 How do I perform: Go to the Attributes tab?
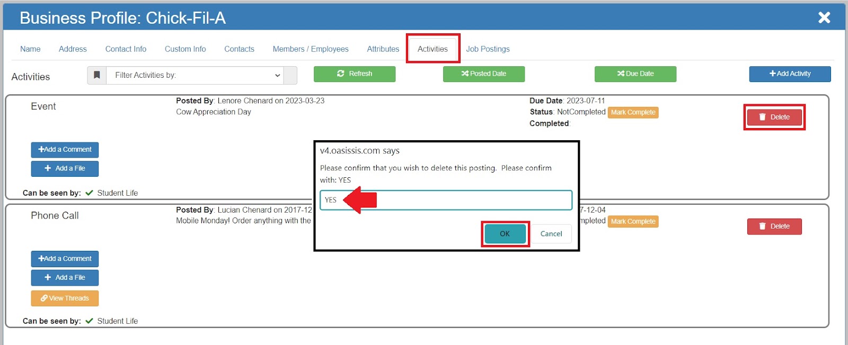coord(383,49)
